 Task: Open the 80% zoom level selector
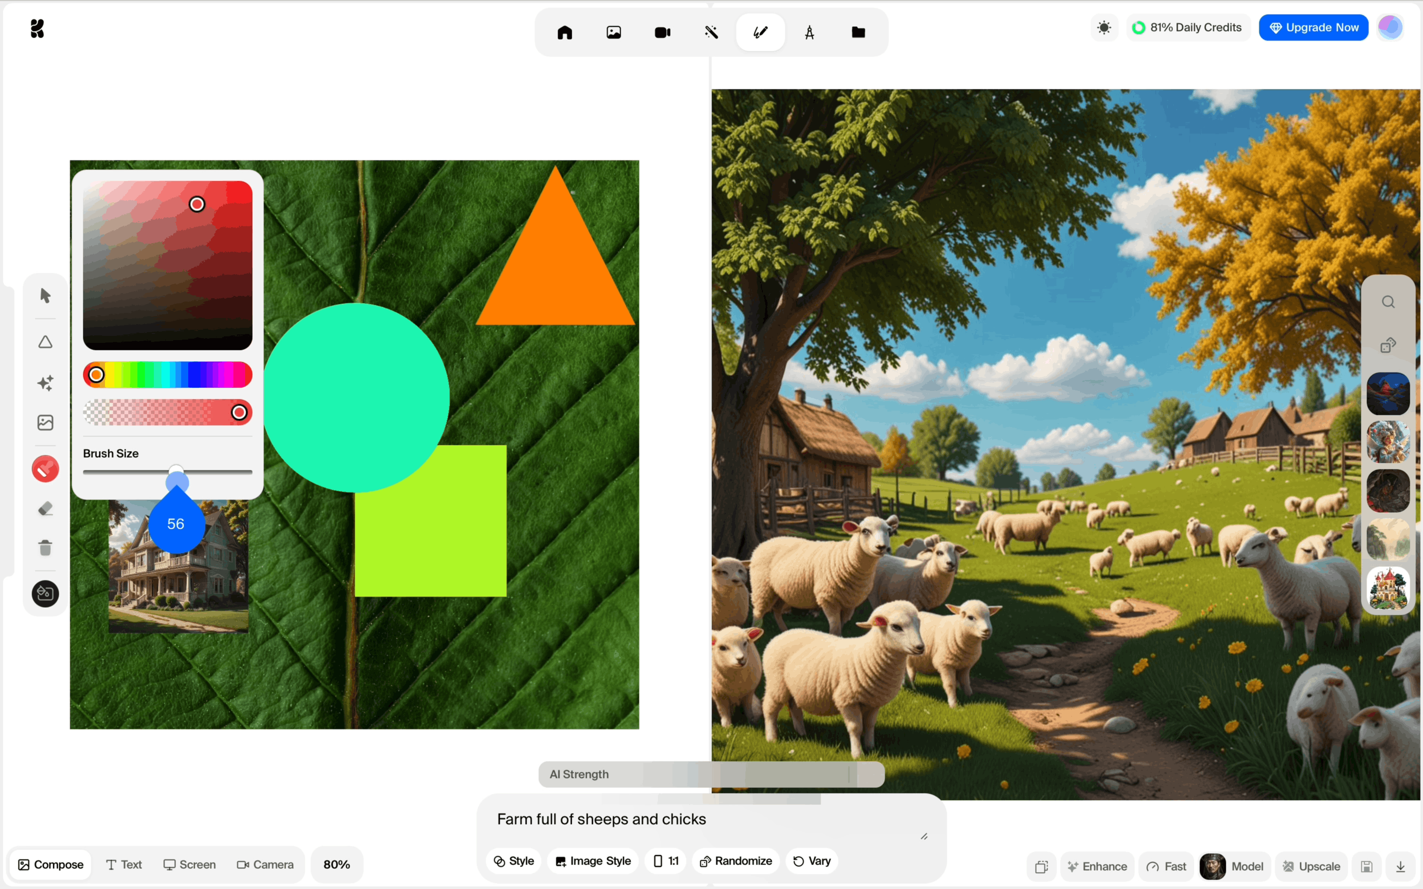pyautogui.click(x=336, y=865)
